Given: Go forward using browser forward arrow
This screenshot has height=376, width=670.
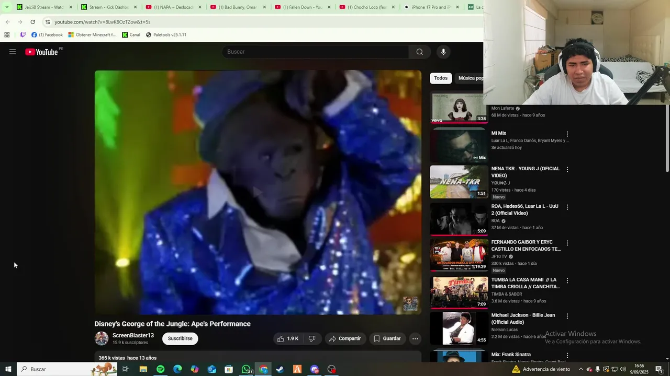Looking at the screenshot, I should click(x=20, y=22).
